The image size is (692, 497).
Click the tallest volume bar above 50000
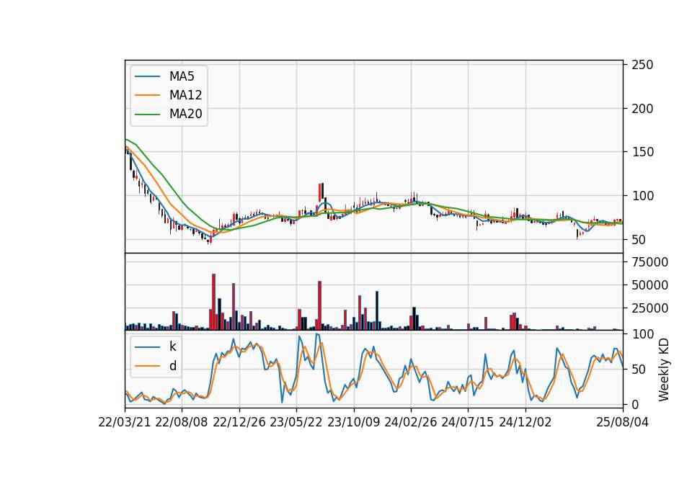tap(213, 302)
